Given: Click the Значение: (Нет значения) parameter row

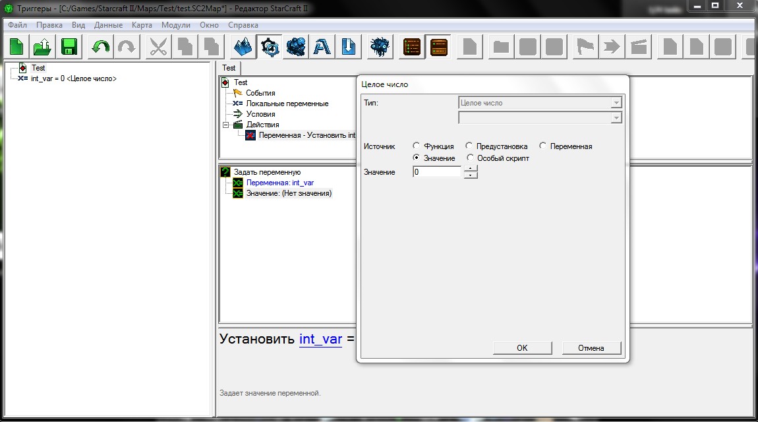Looking at the screenshot, I should 289,193.
